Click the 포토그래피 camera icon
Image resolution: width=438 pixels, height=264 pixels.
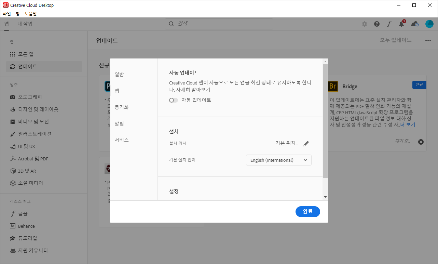click(13, 97)
